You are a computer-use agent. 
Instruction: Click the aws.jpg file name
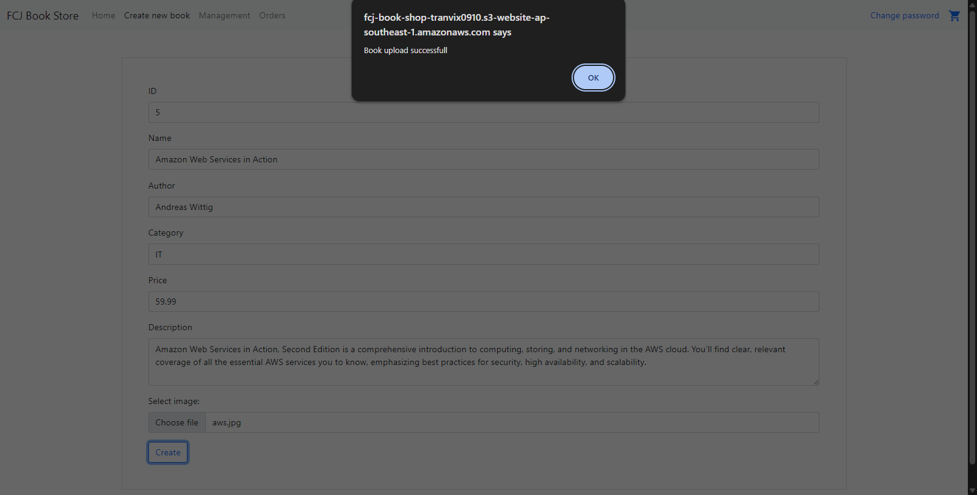(227, 422)
